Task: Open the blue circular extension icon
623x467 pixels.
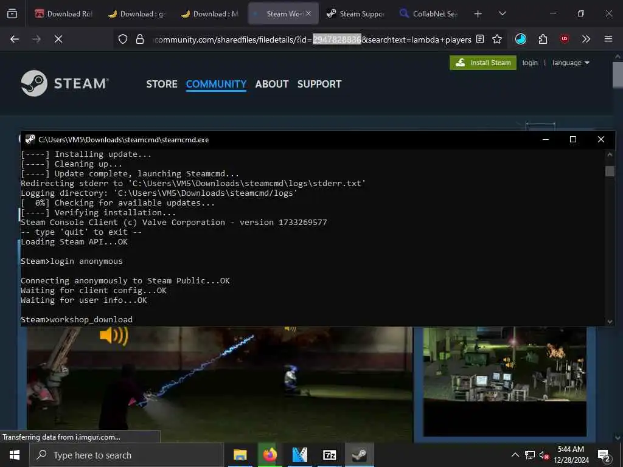Action: point(521,39)
